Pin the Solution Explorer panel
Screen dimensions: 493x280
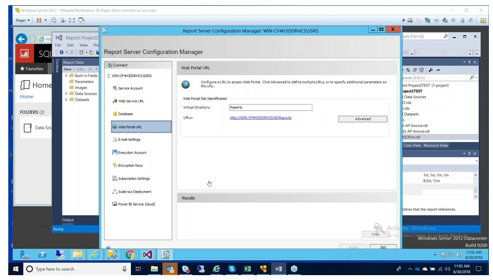(x=469, y=62)
